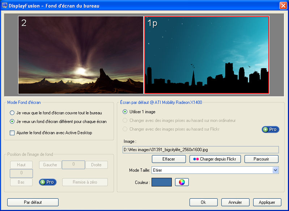The image size is (289, 211).
Task: Click the Remise à zéro button
Action: tap(85, 182)
